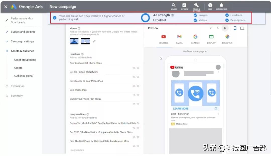Edit long headline Get $200 Off a New Device
The height and width of the screenshot is (156, 271).
[x=104, y=132]
